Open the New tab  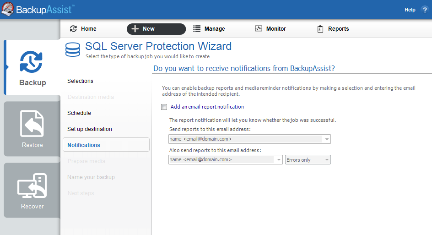156,29
